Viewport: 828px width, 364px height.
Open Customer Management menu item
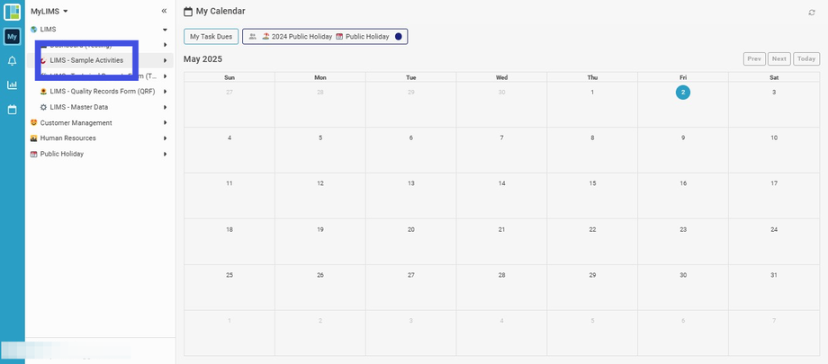[76, 122]
